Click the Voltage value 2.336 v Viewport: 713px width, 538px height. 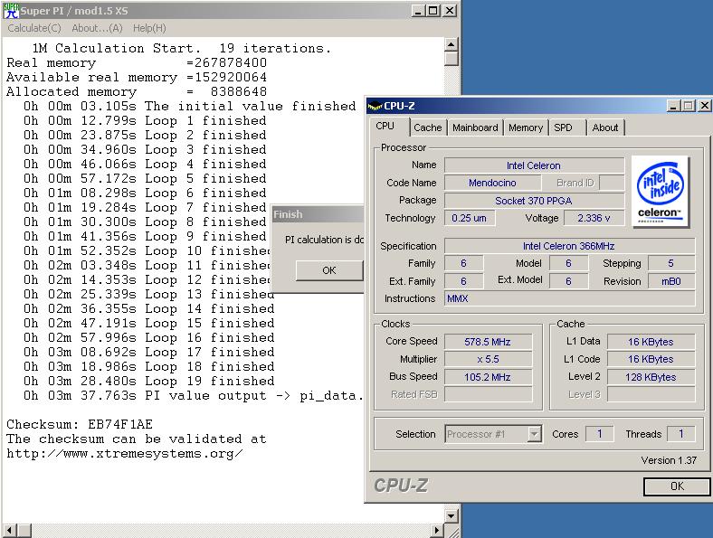pos(594,218)
